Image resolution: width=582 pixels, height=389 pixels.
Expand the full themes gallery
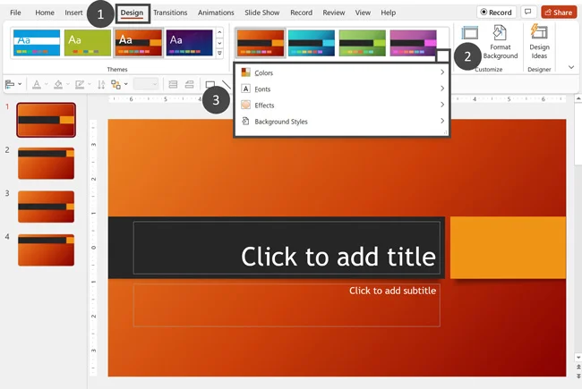(219, 53)
